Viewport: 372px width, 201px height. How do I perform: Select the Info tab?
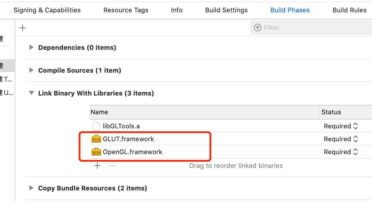coord(177,10)
